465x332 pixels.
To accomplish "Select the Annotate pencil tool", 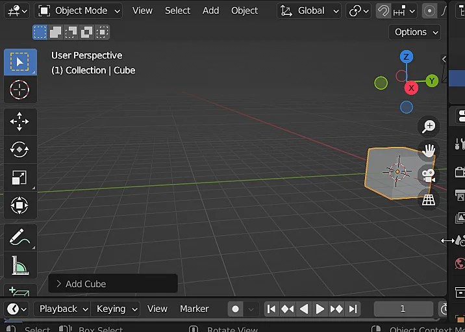I will coord(20,237).
